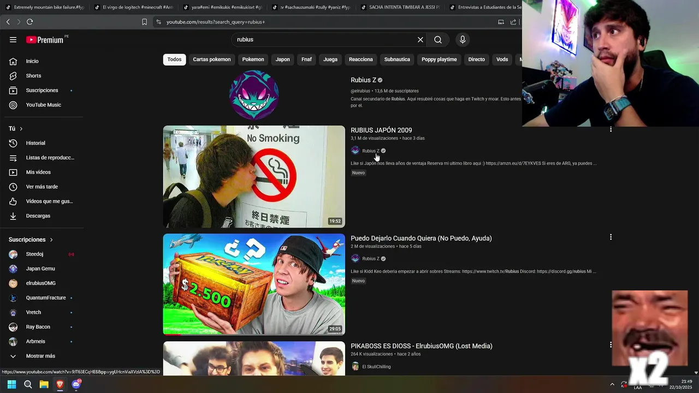Open Windows taskbar search

(x=28, y=384)
